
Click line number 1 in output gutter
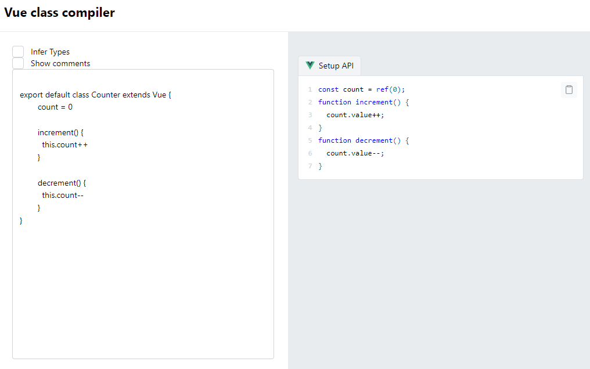310,89
